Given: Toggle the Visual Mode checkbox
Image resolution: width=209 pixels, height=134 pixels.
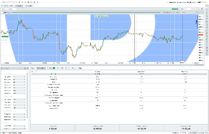Looking at the screenshot, I should tap(2, 13).
